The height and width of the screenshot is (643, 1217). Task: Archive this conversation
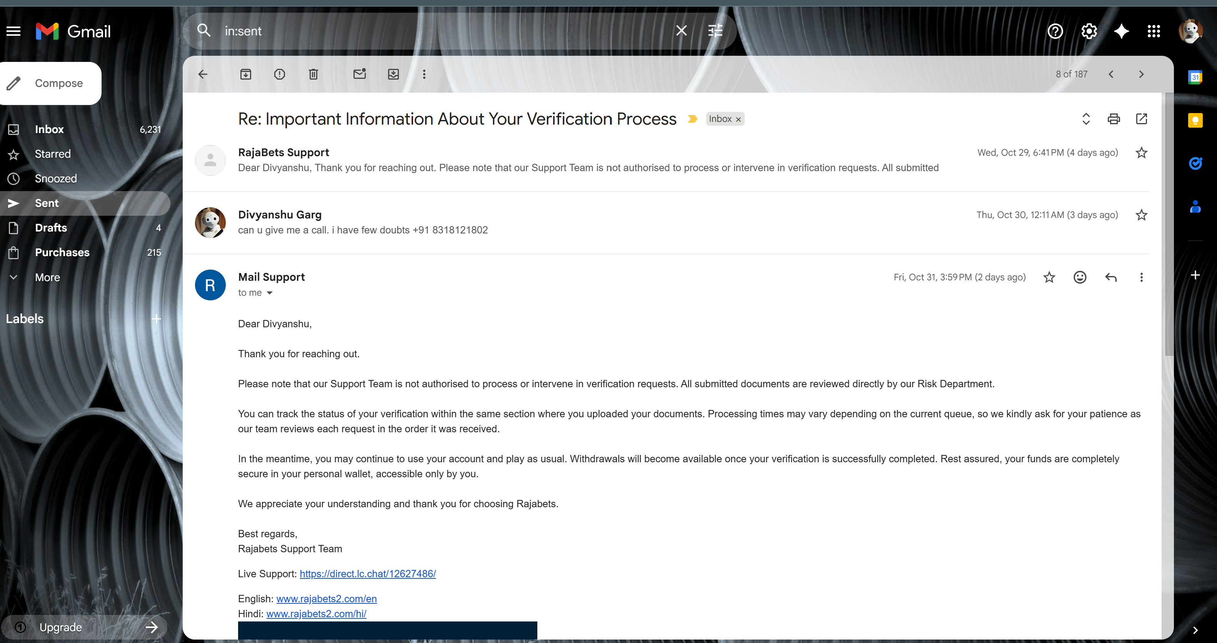[246, 74]
